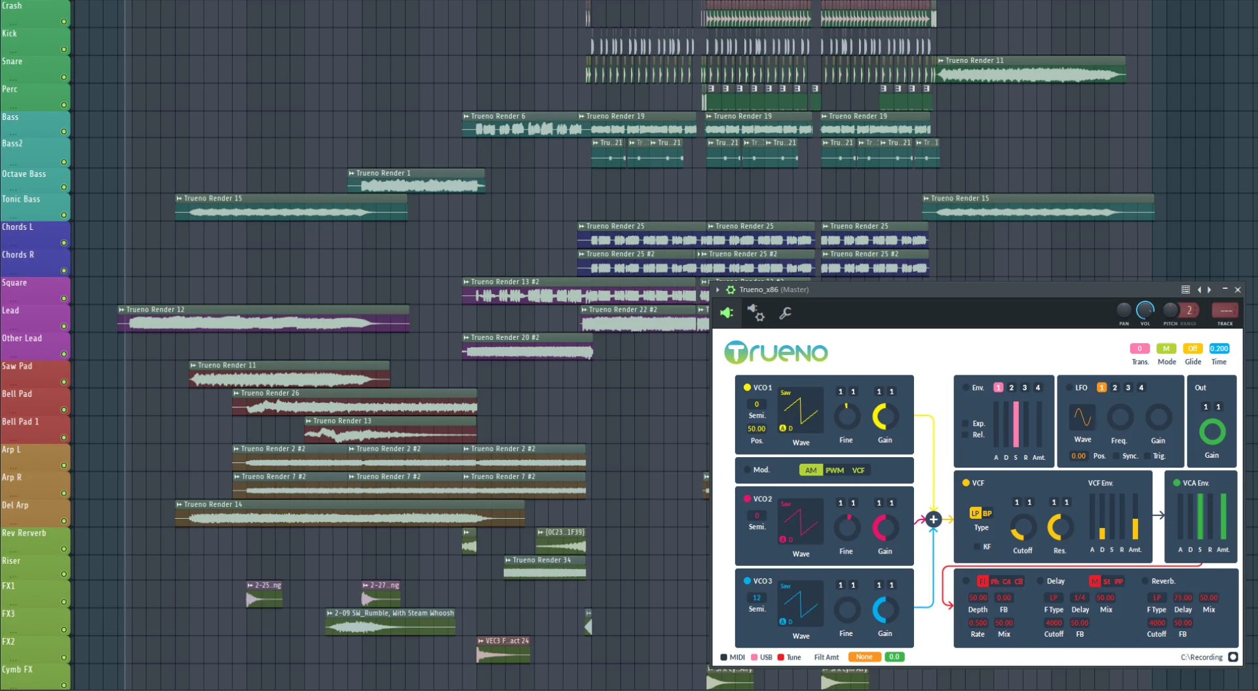Toggle the MIDI input indicator
The height and width of the screenshot is (691, 1258).
click(x=725, y=657)
